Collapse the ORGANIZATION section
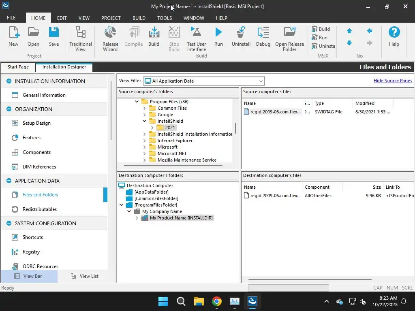This screenshot has width=415, height=311. (9, 109)
